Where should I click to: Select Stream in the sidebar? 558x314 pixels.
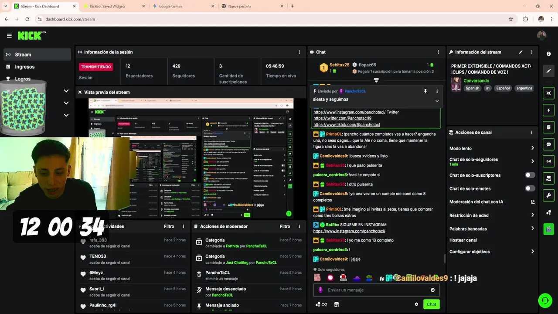[x=37, y=55]
